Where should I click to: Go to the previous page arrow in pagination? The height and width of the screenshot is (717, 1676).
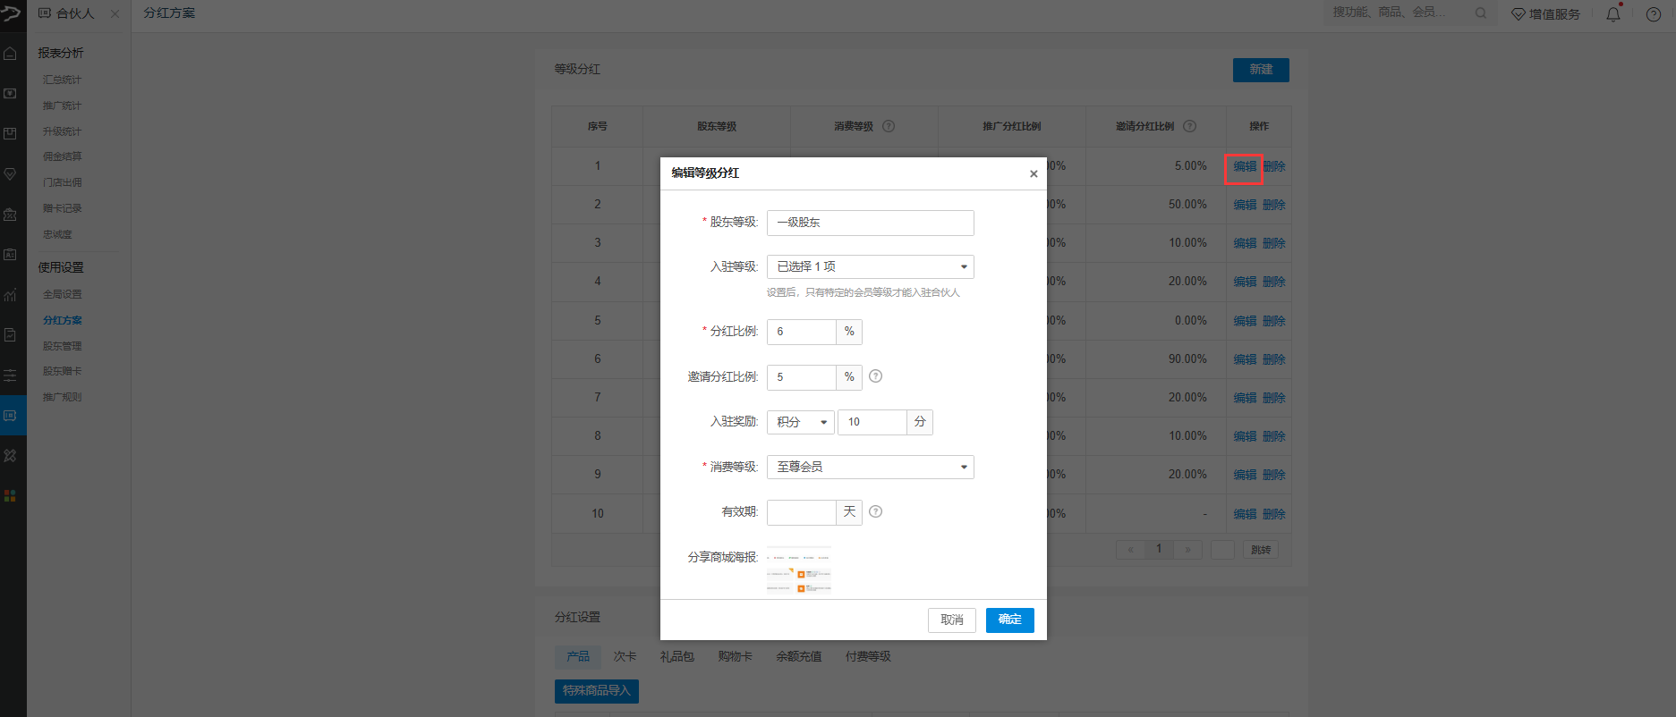(1130, 550)
